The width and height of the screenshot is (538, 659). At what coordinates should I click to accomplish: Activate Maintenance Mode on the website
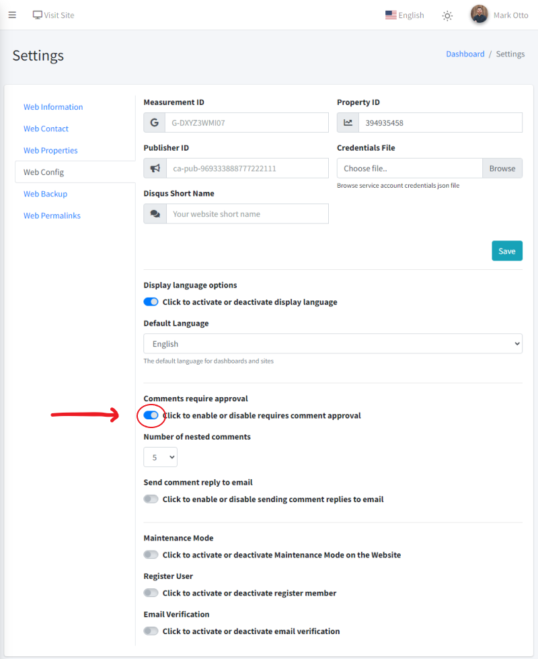click(x=151, y=554)
